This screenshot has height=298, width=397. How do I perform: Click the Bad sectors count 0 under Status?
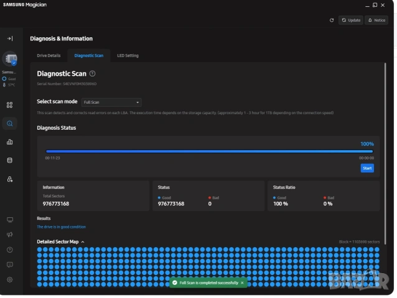point(210,204)
